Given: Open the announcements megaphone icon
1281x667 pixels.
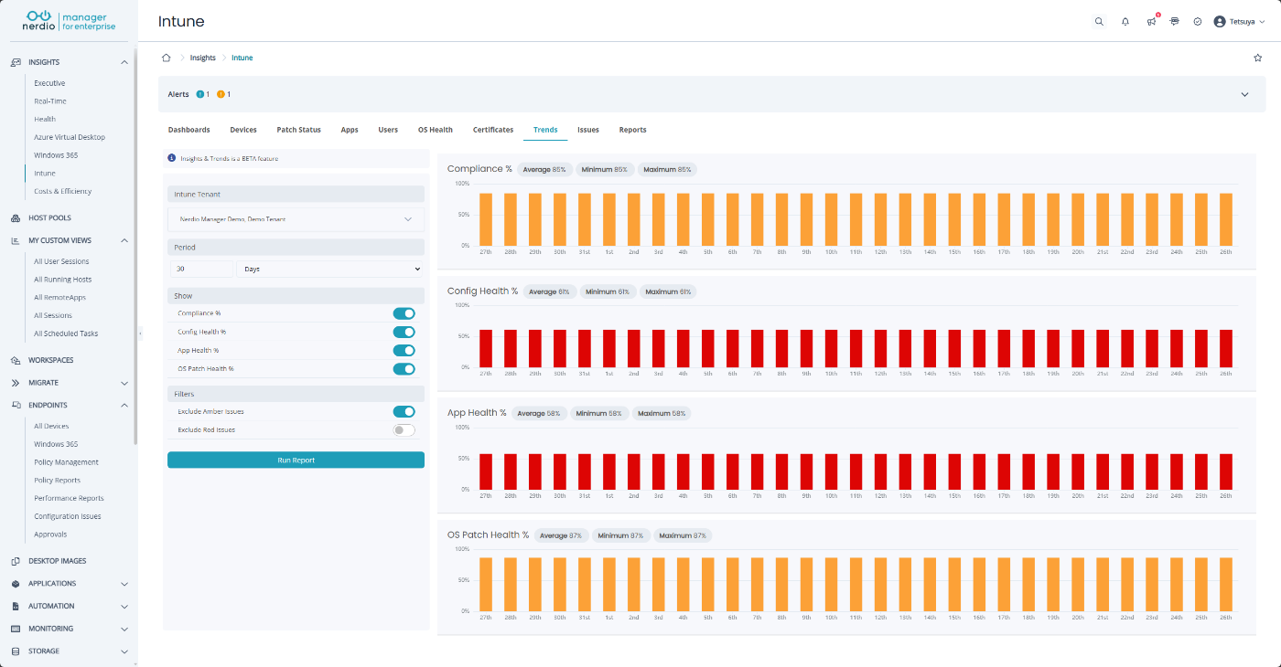Looking at the screenshot, I should (1151, 22).
